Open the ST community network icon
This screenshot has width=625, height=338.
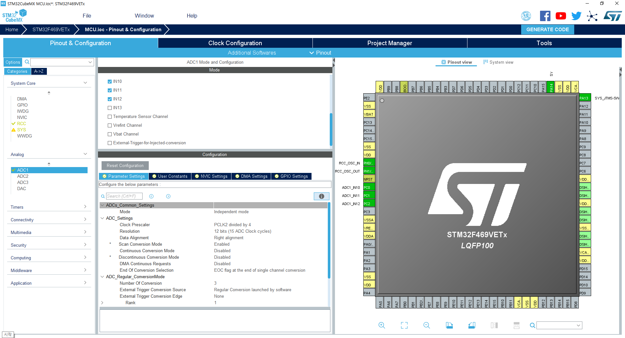592,16
